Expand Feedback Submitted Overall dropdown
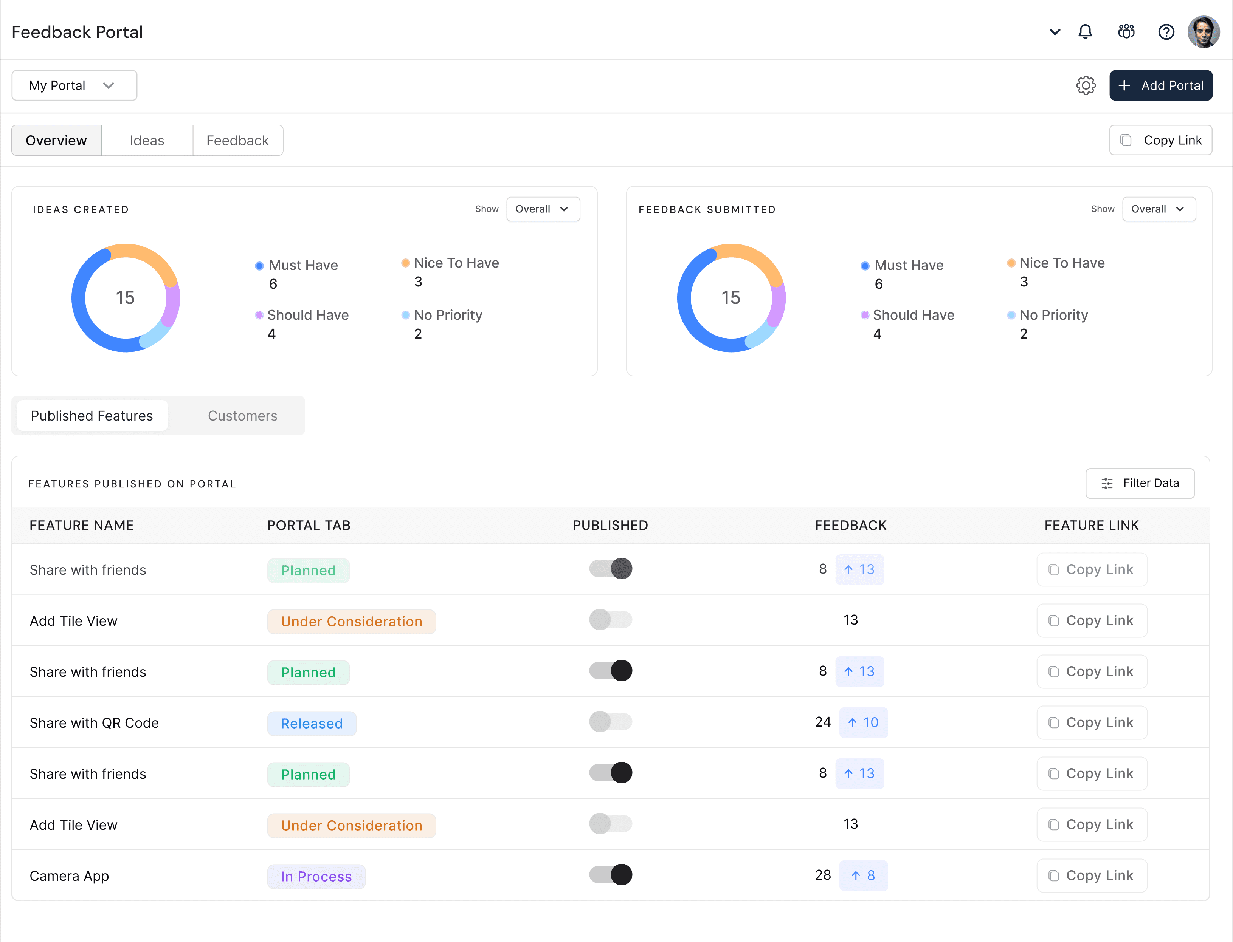 tap(1159, 209)
